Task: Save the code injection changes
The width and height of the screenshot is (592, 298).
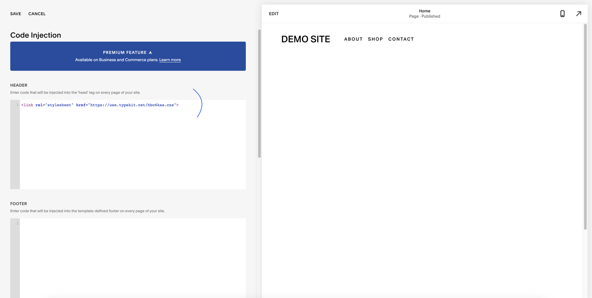Action: pyautogui.click(x=15, y=13)
